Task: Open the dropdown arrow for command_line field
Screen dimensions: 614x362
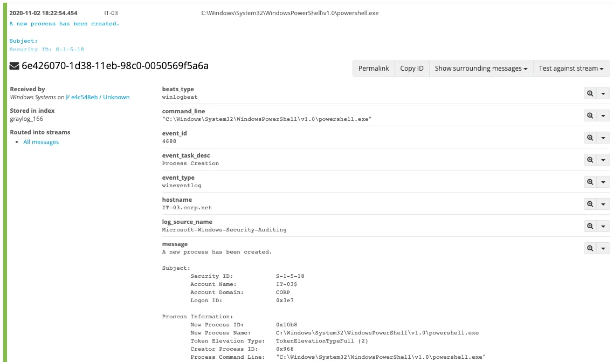Action: pos(603,115)
